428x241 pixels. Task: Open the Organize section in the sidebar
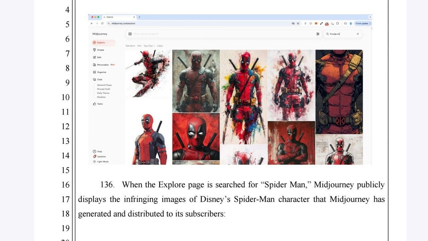100,72
